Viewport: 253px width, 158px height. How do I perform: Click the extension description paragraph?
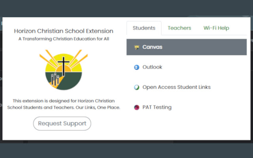[64, 104]
